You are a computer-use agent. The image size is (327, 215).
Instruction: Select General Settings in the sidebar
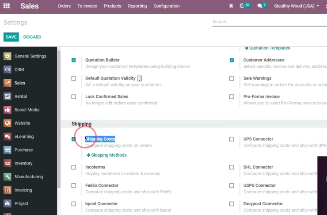(30, 56)
